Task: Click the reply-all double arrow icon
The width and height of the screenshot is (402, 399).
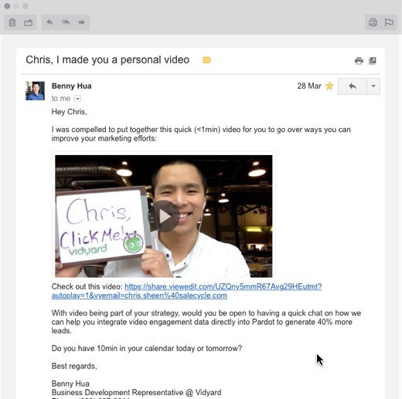Action: [66, 22]
